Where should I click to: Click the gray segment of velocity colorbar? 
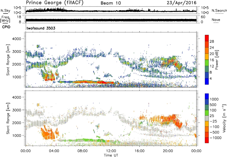[207, 118]
